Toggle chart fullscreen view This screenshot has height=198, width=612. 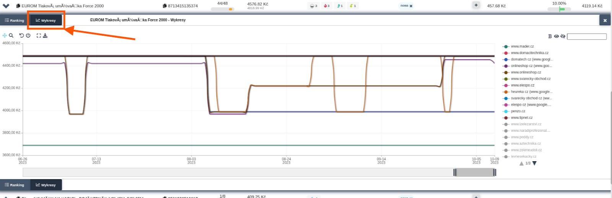pyautogui.click(x=39, y=35)
